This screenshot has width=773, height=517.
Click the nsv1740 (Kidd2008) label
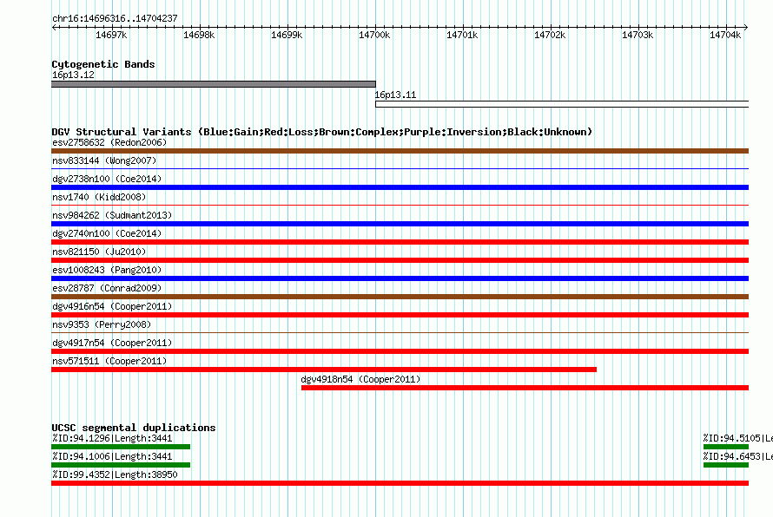[x=99, y=197]
